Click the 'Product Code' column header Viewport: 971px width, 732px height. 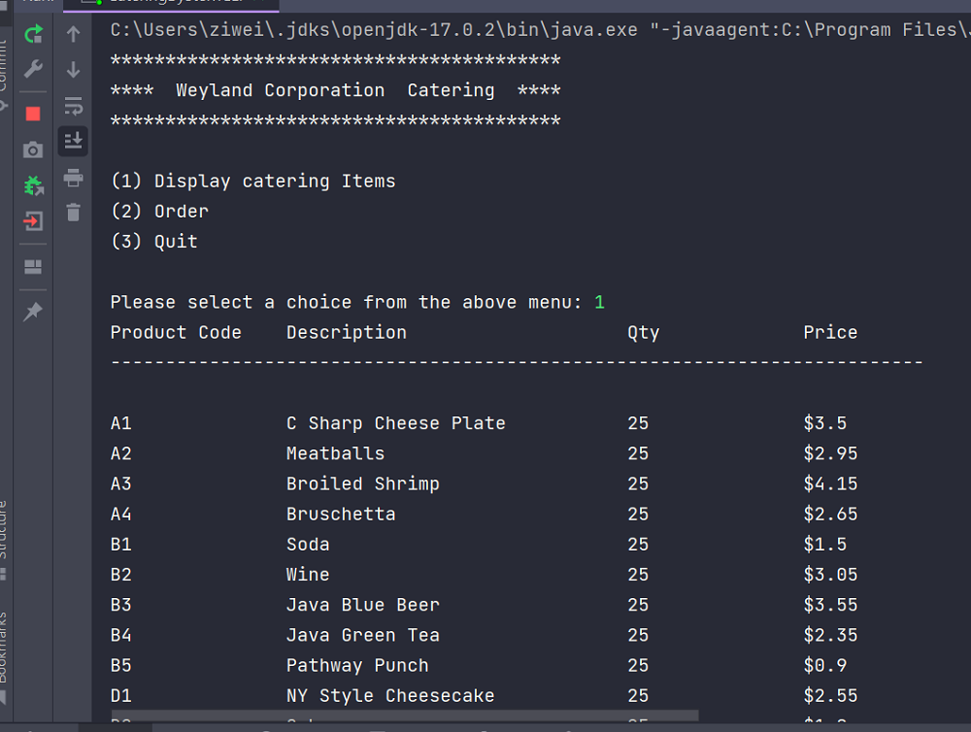[176, 333]
